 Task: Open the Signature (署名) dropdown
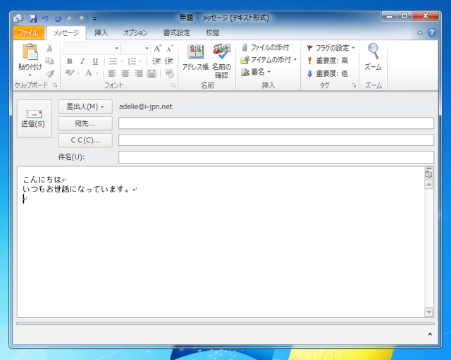256,72
